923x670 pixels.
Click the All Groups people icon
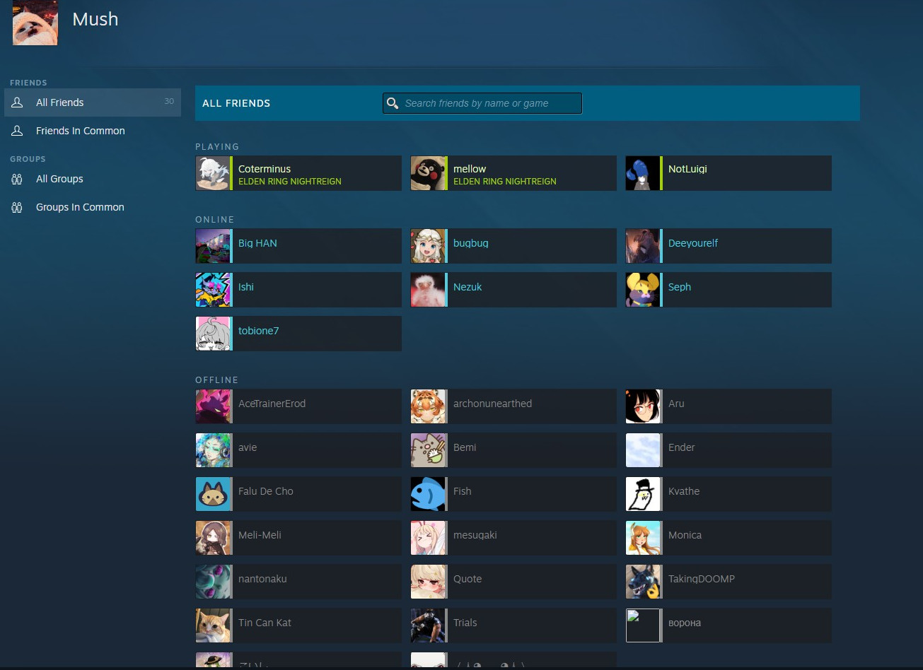click(18, 179)
